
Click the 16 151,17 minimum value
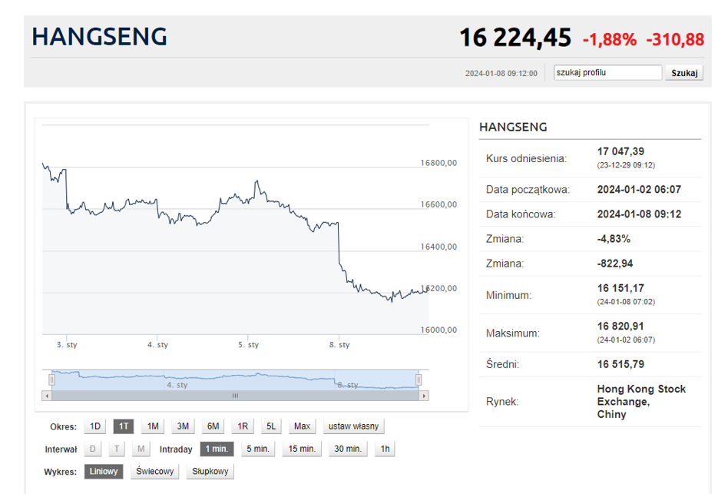pos(620,288)
